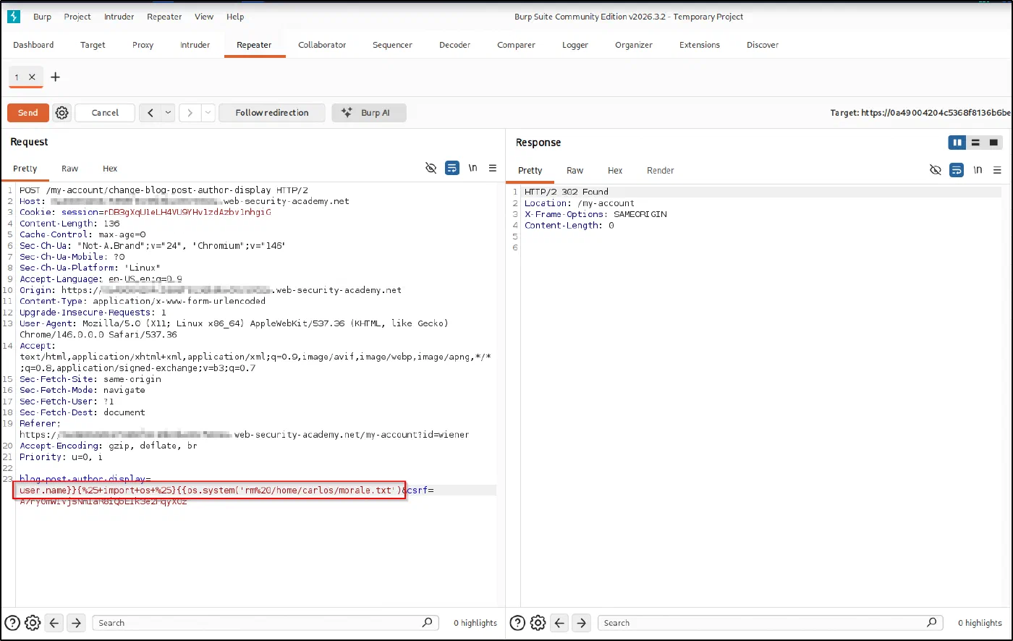Jump to previous match in Request search
Screen dimensions: 1013x641
55,623
